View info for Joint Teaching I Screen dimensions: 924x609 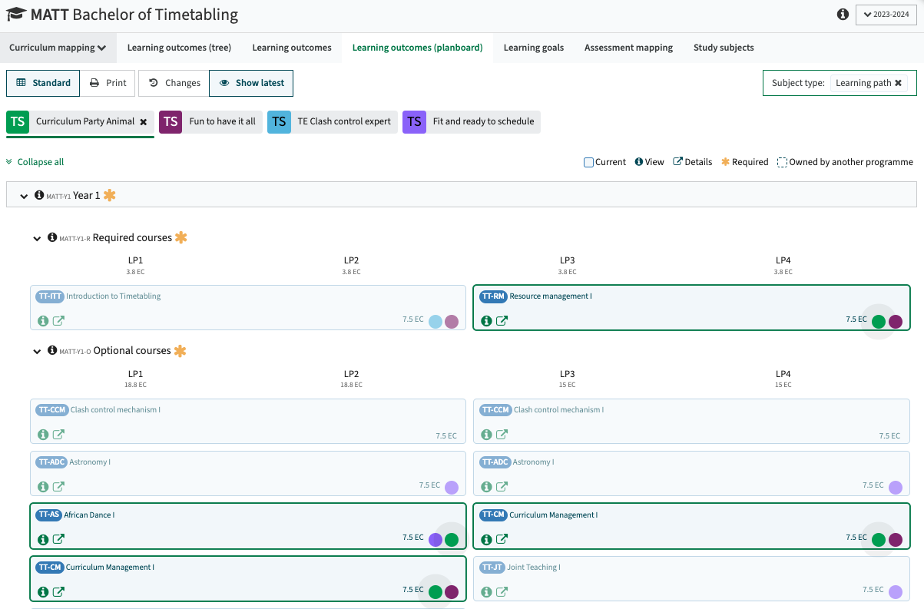tap(486, 591)
